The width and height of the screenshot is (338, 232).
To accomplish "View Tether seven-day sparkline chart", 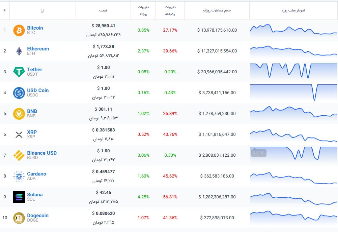I will (293, 71).
